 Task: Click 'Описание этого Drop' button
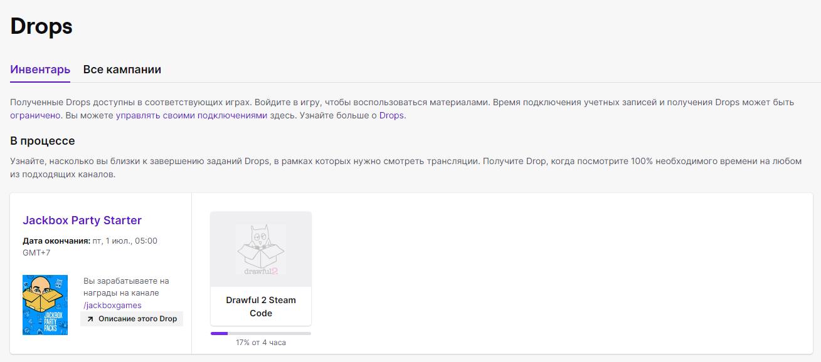pos(132,319)
